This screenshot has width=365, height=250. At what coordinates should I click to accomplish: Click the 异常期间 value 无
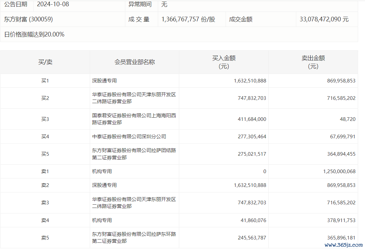[x=164, y=5]
